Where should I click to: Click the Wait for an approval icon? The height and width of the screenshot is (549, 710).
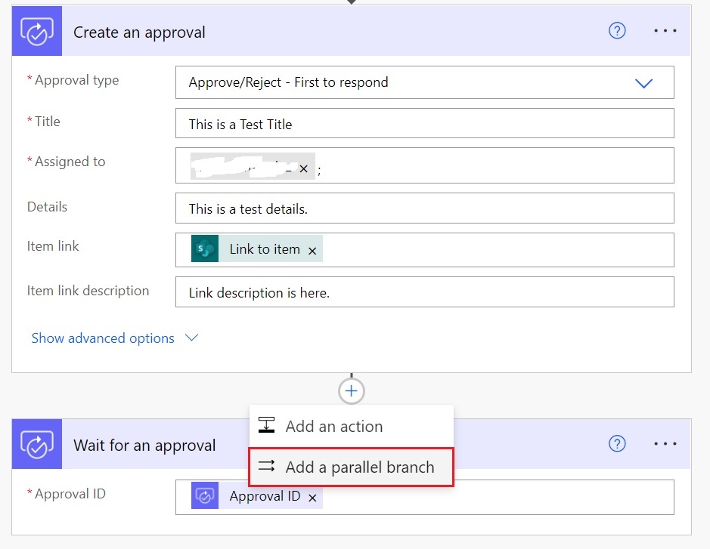point(36,445)
